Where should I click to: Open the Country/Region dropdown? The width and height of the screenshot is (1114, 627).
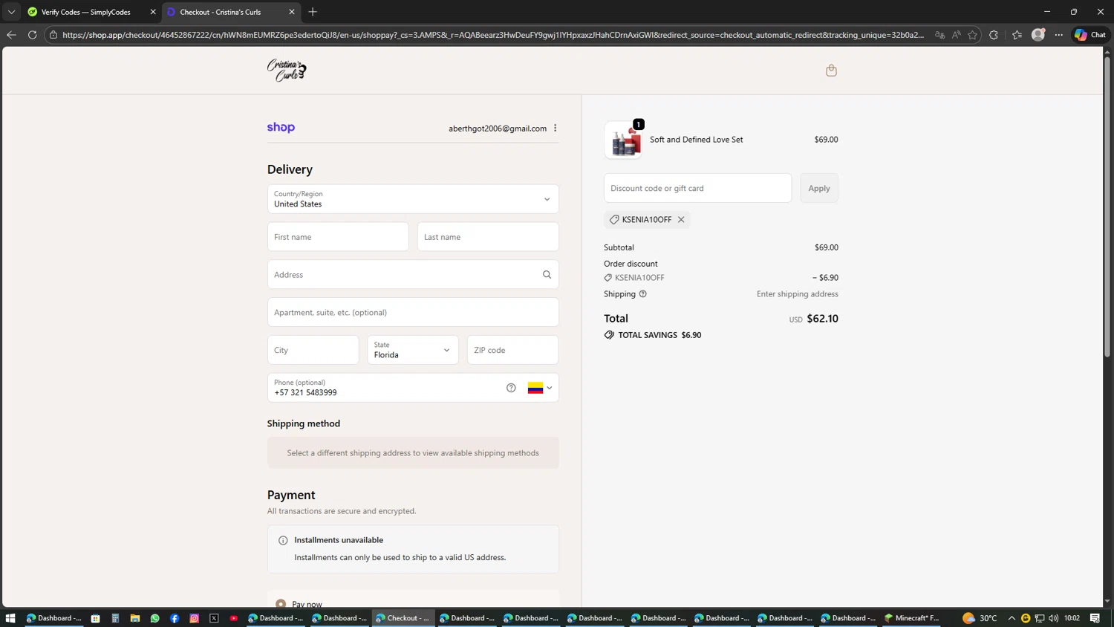413,199
